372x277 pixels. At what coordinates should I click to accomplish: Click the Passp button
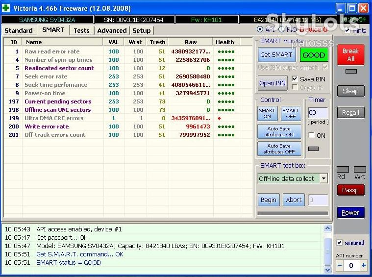350,190
